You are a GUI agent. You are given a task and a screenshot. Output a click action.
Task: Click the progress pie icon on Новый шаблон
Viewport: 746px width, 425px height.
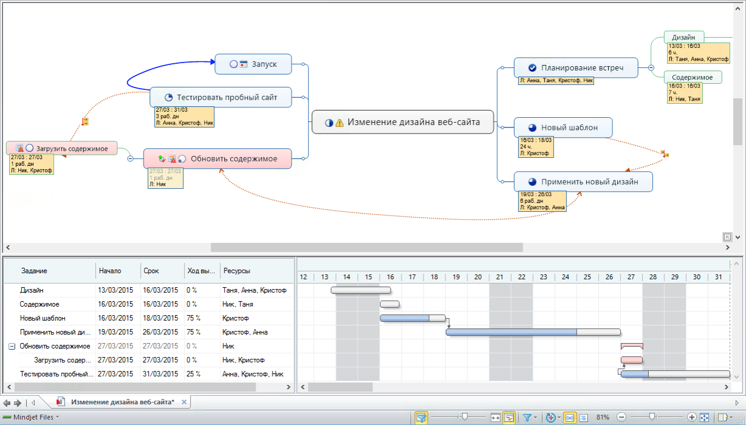tap(532, 127)
